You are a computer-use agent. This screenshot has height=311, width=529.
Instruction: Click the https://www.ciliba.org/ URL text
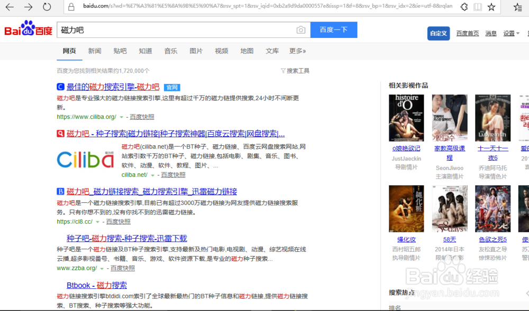pos(86,117)
